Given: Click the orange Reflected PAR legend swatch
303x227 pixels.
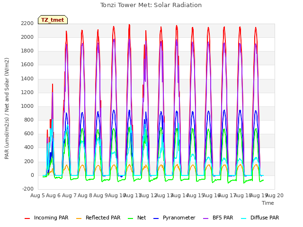Looking at the screenshot, I should tap(79, 218).
